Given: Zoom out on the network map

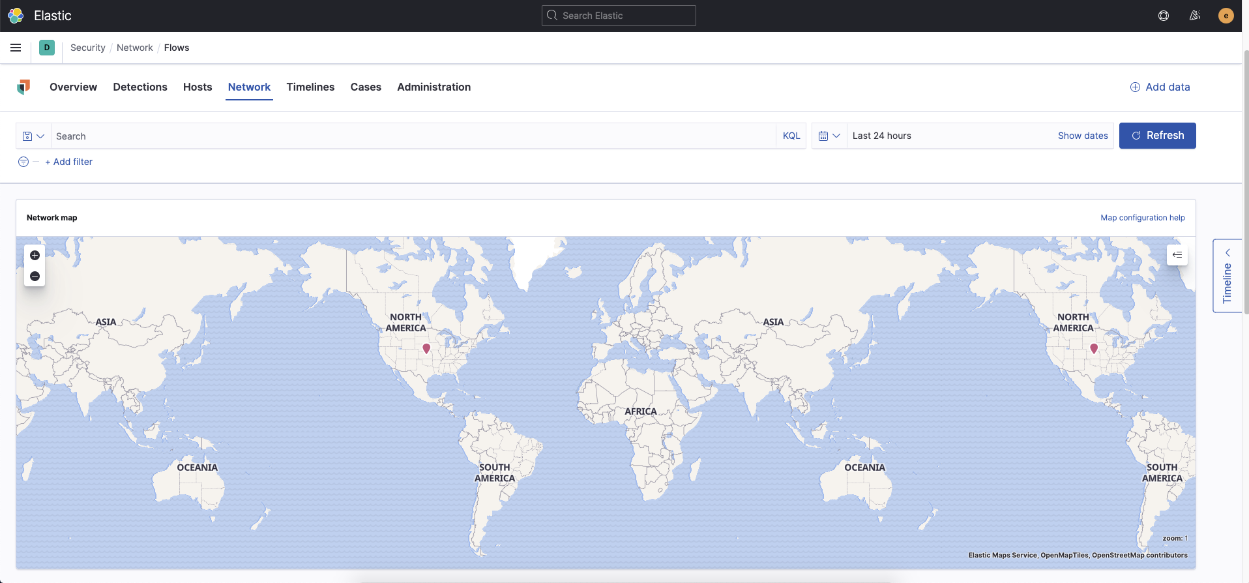Looking at the screenshot, I should point(35,277).
